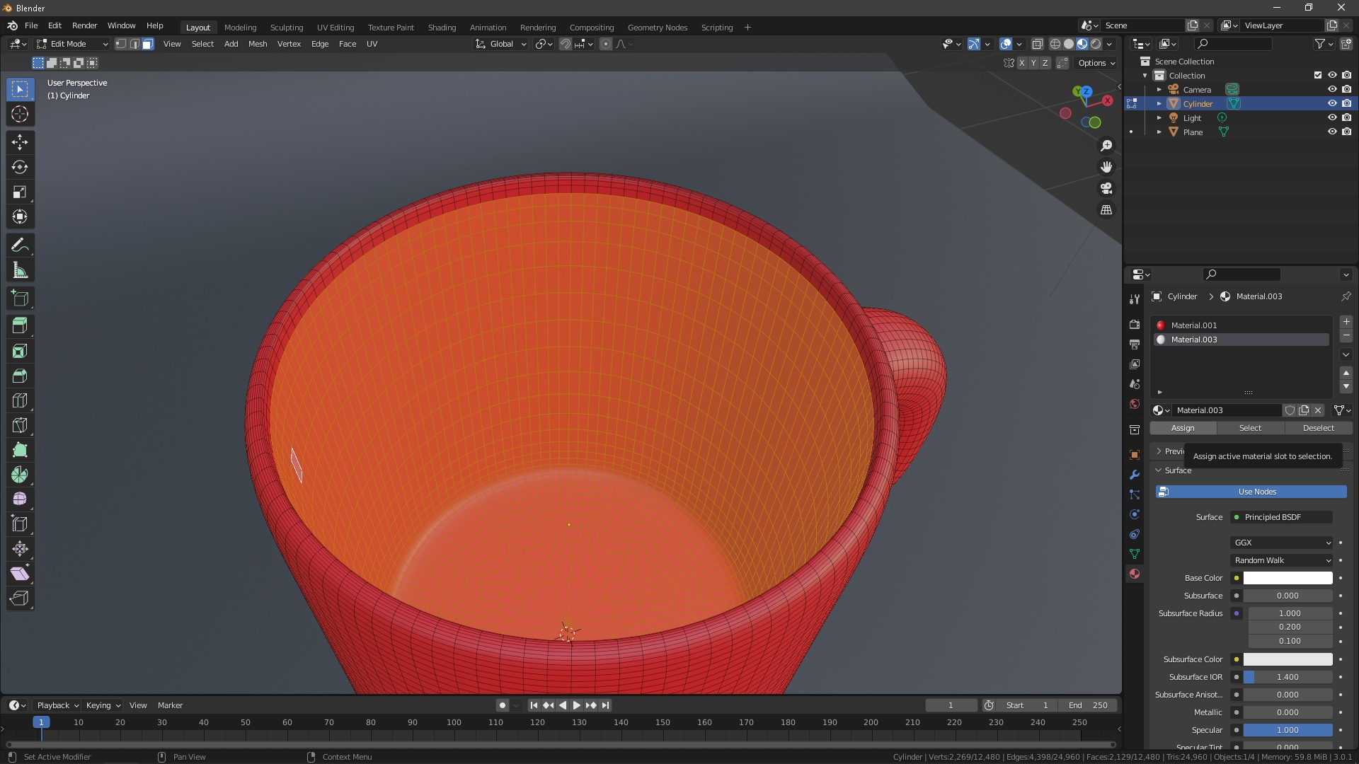Viewport: 1359px width, 764px height.
Task: Select the Rotate tool
Action: 20,167
